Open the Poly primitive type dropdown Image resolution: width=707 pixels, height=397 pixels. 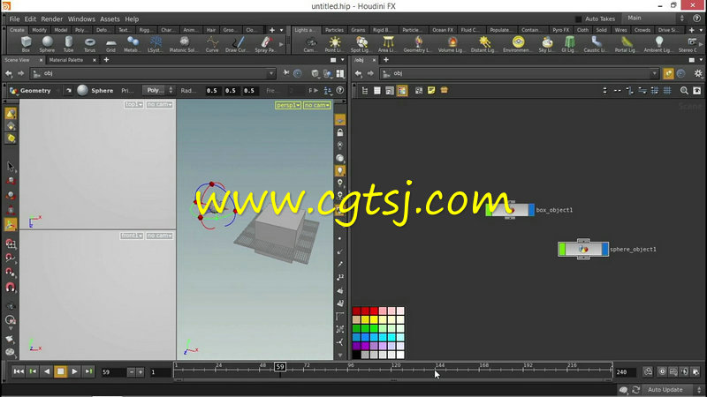coord(157,91)
